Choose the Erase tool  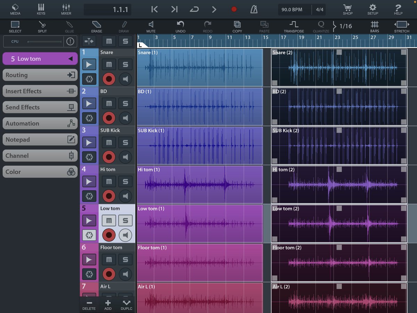(97, 26)
